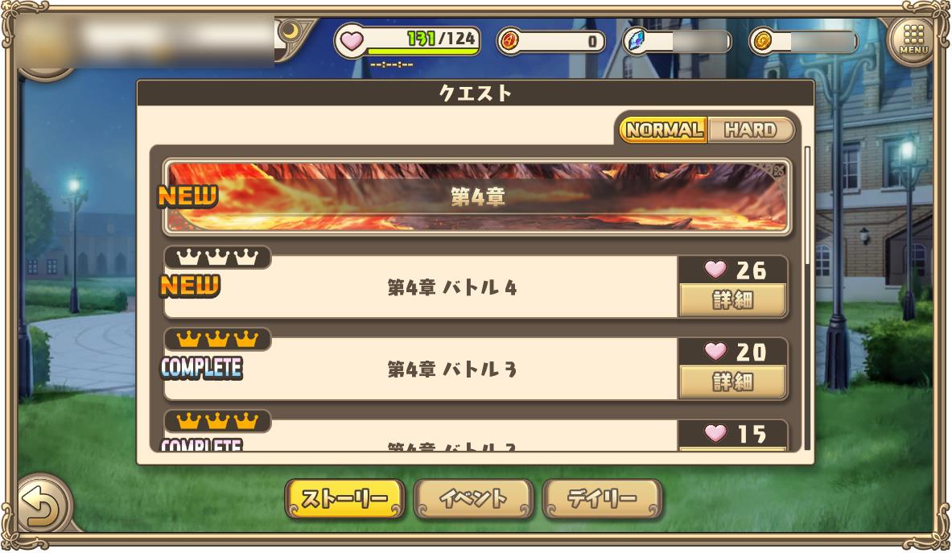Click the crescent moon emblem icon
The height and width of the screenshot is (553, 952).
click(292, 31)
